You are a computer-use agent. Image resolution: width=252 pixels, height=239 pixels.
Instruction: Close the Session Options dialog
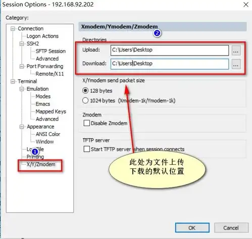coord(246,5)
